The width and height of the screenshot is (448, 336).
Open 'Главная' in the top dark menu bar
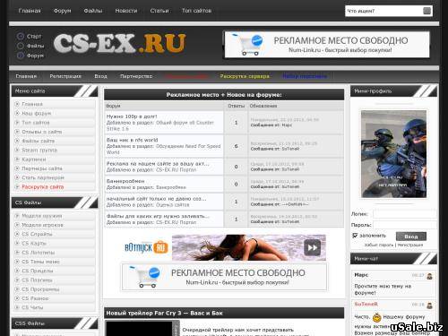(30, 11)
